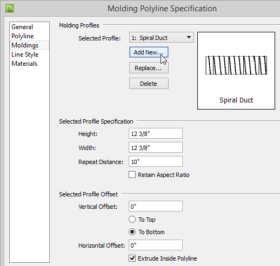Screen dimensions: 280x266
Task: Click the Add New... button
Action: [149, 52]
